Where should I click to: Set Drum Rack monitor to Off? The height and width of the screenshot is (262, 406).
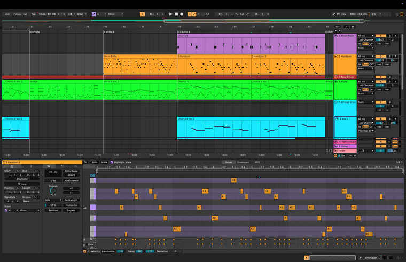372,44
